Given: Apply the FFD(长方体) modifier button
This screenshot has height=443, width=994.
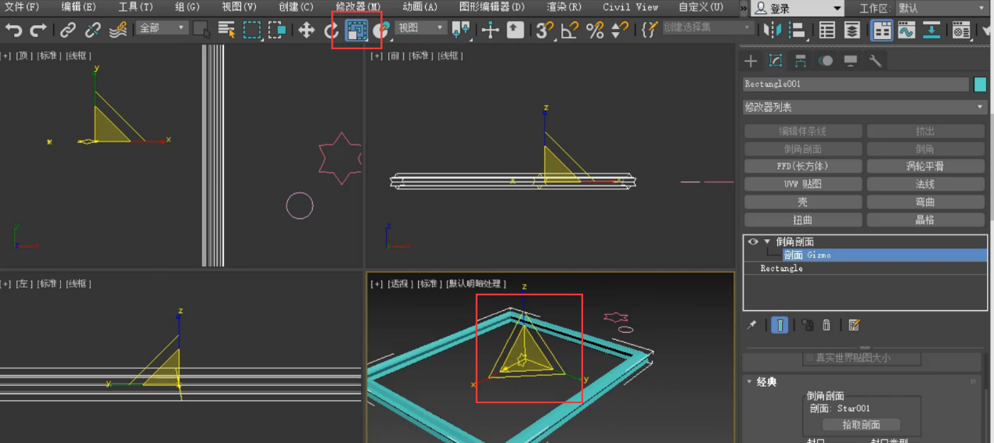Looking at the screenshot, I should click(802, 166).
